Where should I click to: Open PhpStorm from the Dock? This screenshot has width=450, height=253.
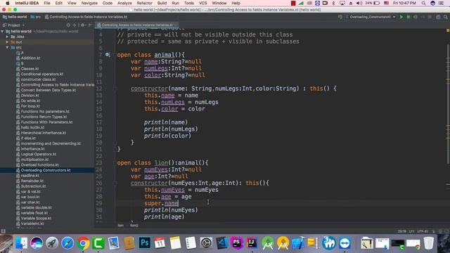click(x=237, y=243)
